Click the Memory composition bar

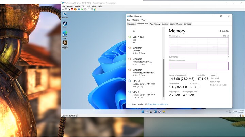pyautogui.click(x=199, y=66)
